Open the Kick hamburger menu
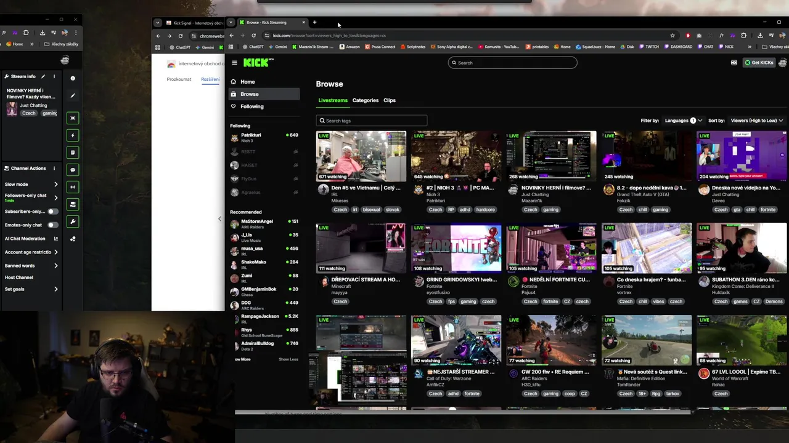Screen dimensions: 789x443 (234, 63)
